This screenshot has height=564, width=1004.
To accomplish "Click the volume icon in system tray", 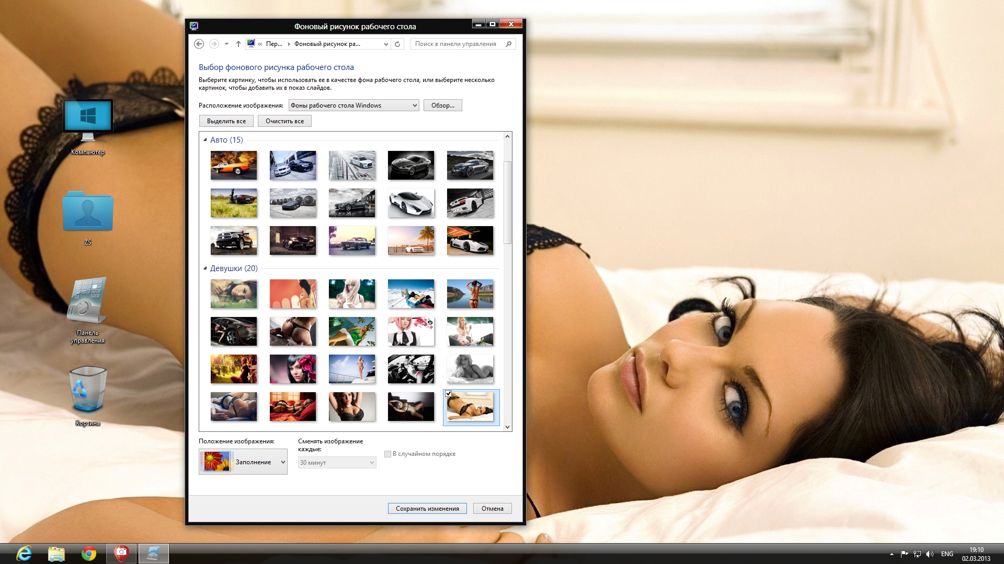I will pos(929,554).
